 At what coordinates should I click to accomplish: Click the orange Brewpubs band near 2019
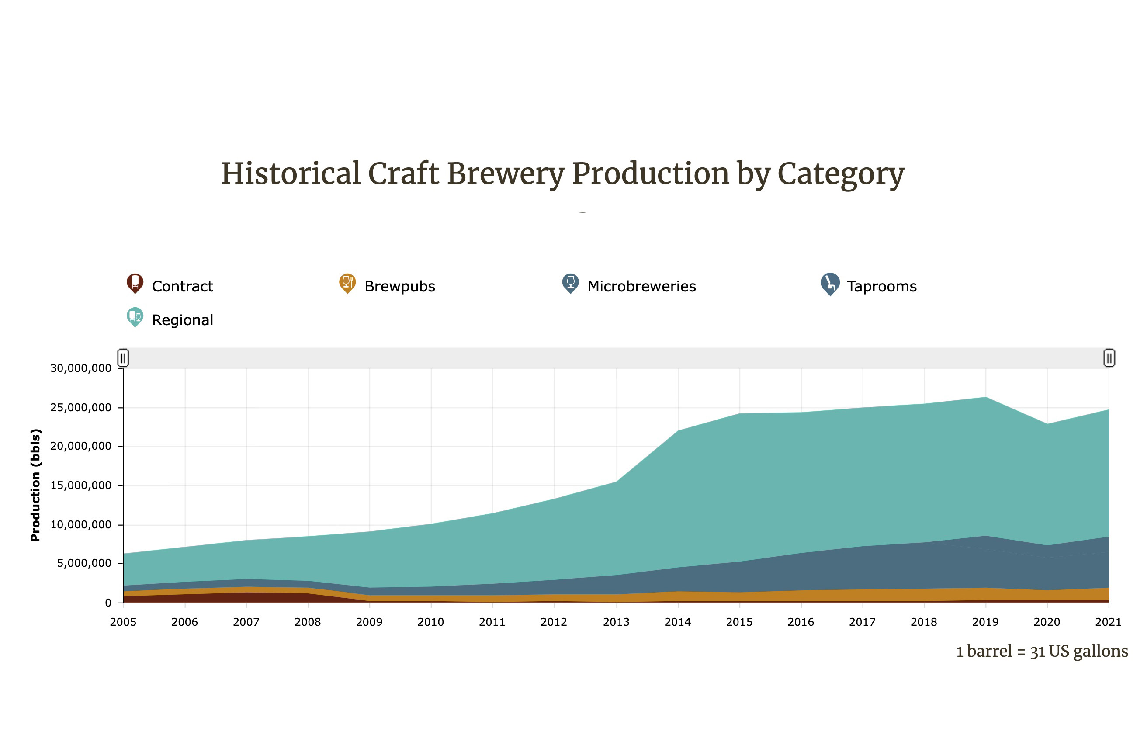pos(985,594)
